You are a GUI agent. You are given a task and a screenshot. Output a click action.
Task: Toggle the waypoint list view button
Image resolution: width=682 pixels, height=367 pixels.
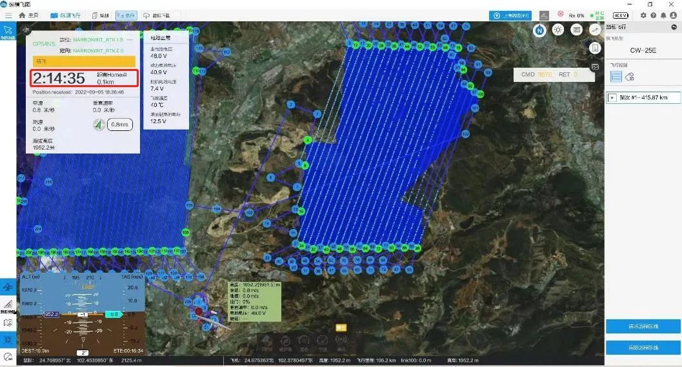click(x=616, y=76)
